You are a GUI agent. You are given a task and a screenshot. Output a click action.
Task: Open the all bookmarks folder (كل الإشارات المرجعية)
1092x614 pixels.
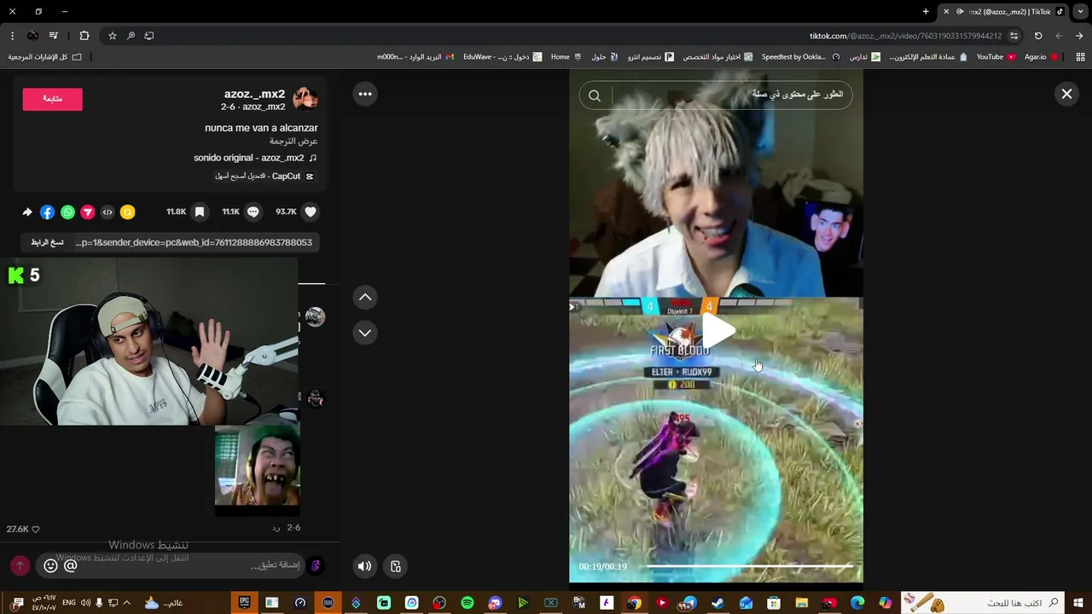click(x=44, y=57)
